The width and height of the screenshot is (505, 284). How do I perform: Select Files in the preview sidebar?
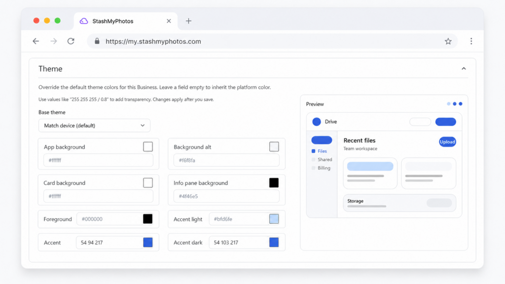point(319,151)
